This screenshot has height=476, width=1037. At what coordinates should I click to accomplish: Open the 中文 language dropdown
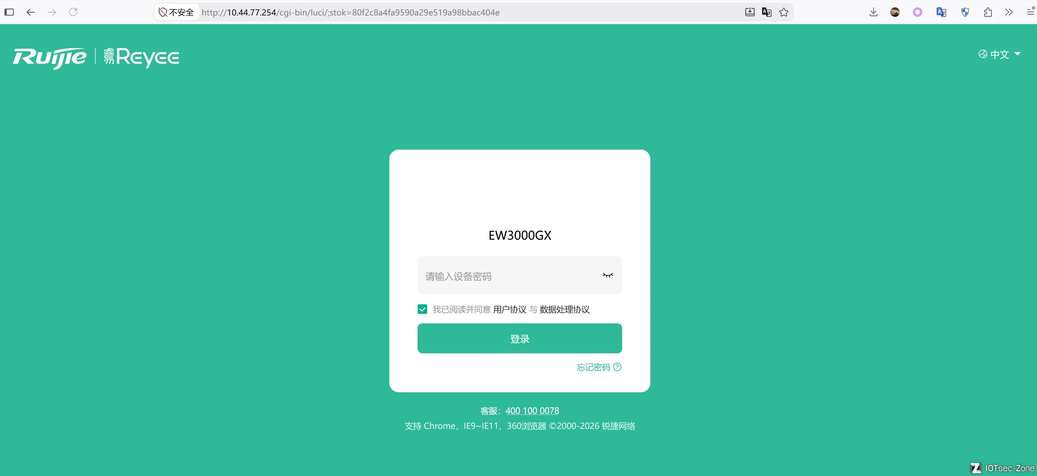point(999,54)
